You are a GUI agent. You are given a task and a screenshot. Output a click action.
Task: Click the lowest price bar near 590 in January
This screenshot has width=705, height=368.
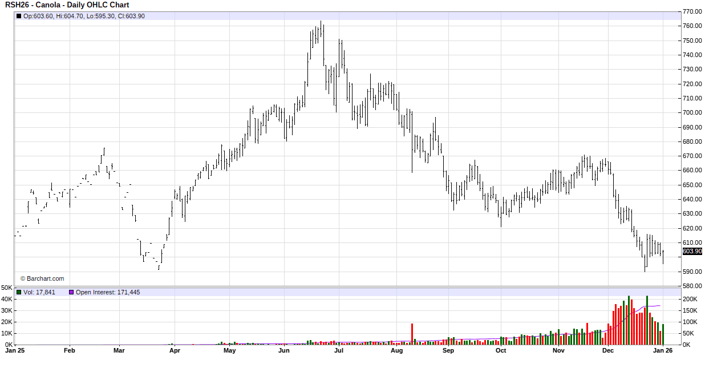(644, 267)
